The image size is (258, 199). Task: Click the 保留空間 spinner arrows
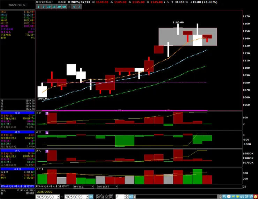126,197
